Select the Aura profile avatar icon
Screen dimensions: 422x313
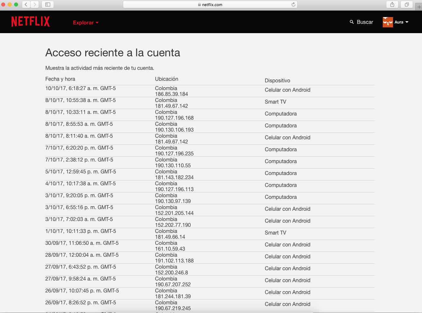pyautogui.click(x=387, y=22)
